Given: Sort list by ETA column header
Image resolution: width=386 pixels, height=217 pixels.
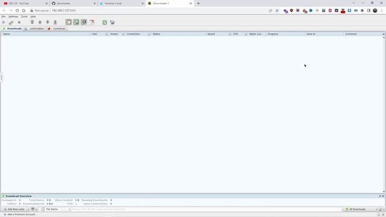Looking at the screenshot, I should [236, 34].
